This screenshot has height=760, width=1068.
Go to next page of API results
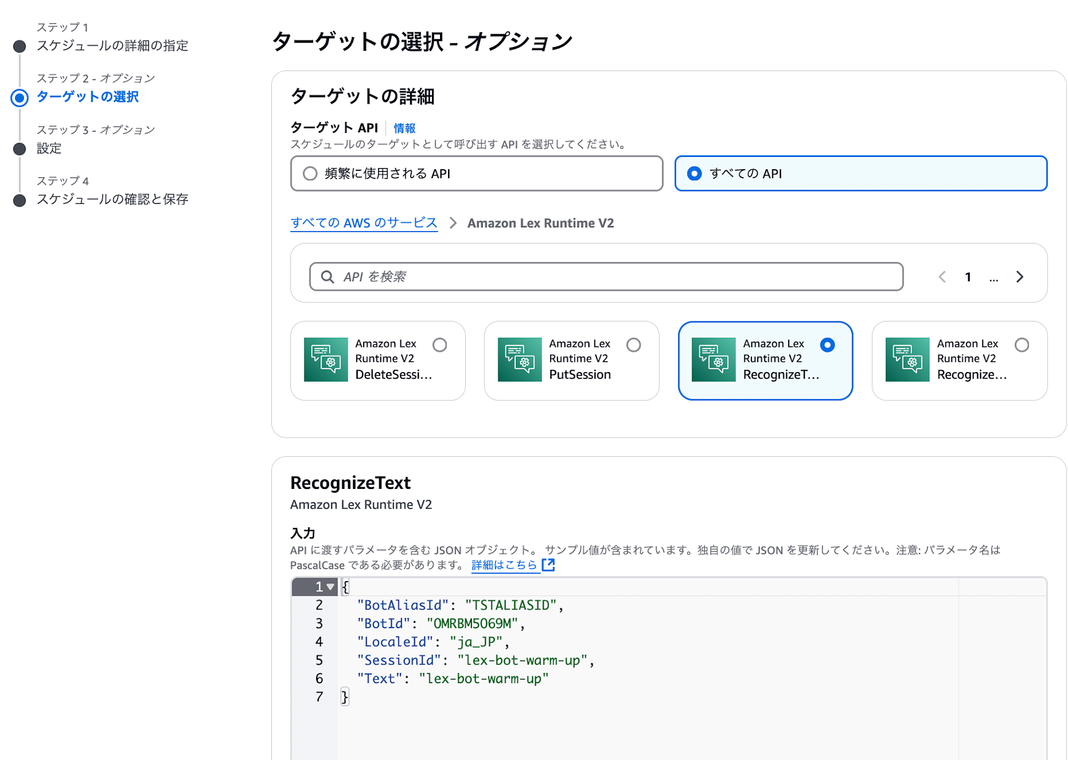[1020, 276]
